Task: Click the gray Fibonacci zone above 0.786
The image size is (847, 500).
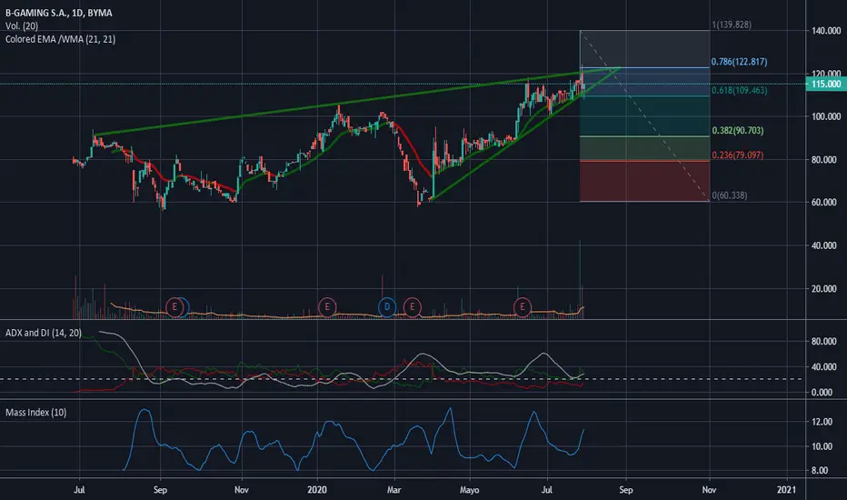Action: 644,49
